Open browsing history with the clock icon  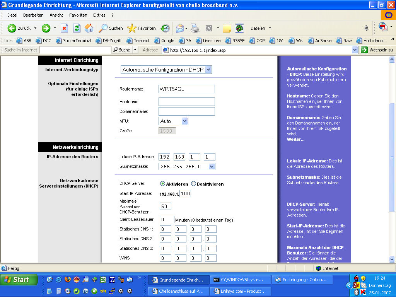point(165,28)
